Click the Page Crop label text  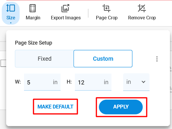point(106,18)
